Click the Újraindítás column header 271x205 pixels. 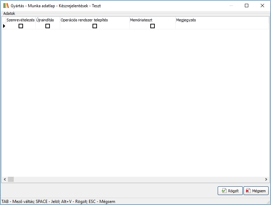coord(47,20)
